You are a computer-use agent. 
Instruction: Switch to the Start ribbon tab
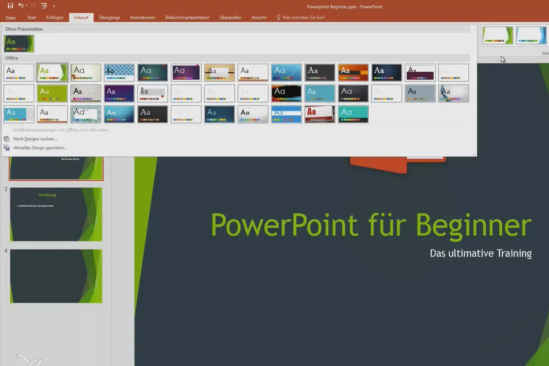(x=32, y=17)
